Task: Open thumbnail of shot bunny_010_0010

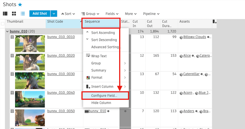Action: point(30,44)
